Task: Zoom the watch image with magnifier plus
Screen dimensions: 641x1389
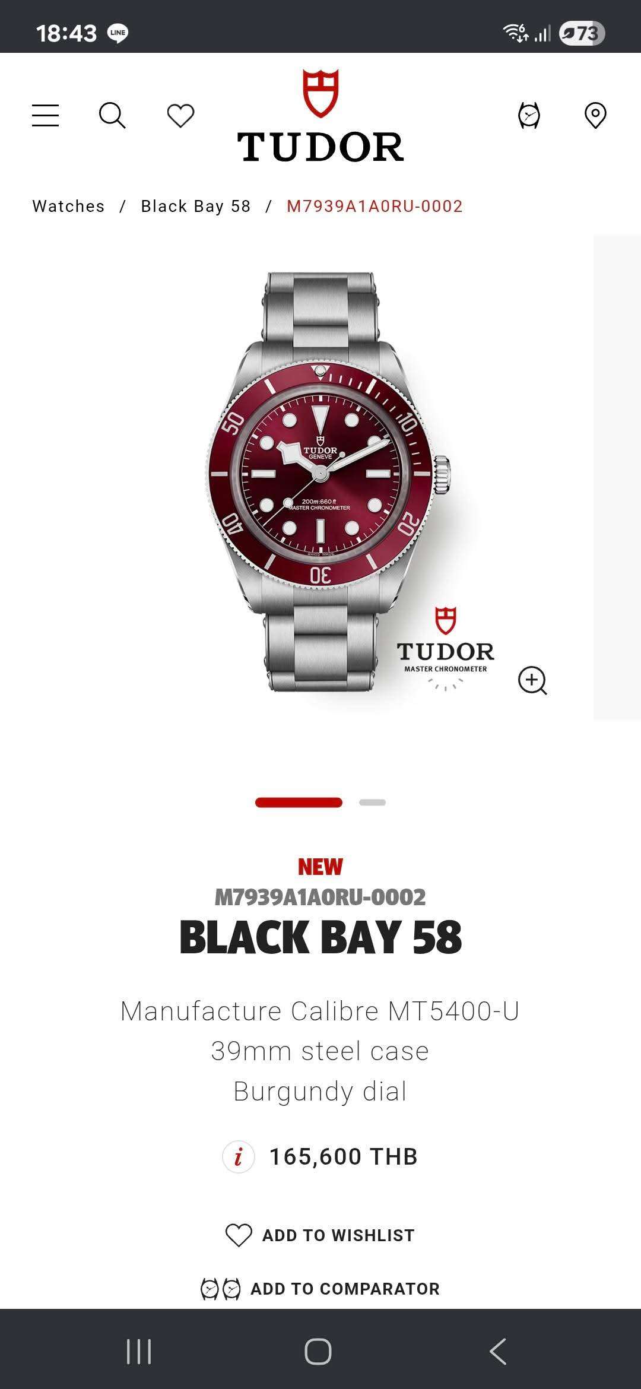Action: tap(532, 680)
